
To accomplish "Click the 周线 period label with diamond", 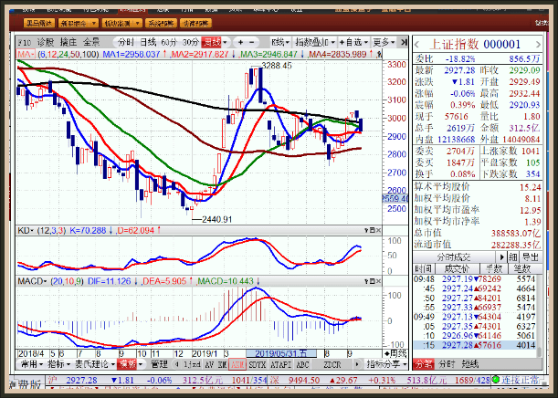I will (395, 353).
